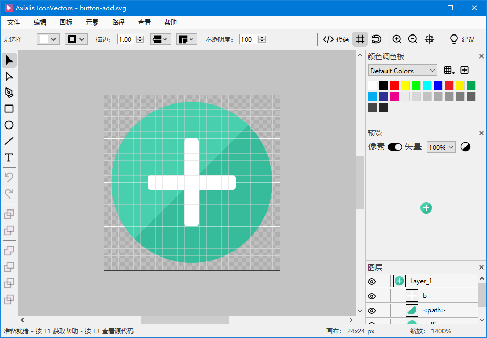The height and width of the screenshot is (338, 487).
Task: Select the Ellipse shape tool
Action: pyautogui.click(x=9, y=125)
